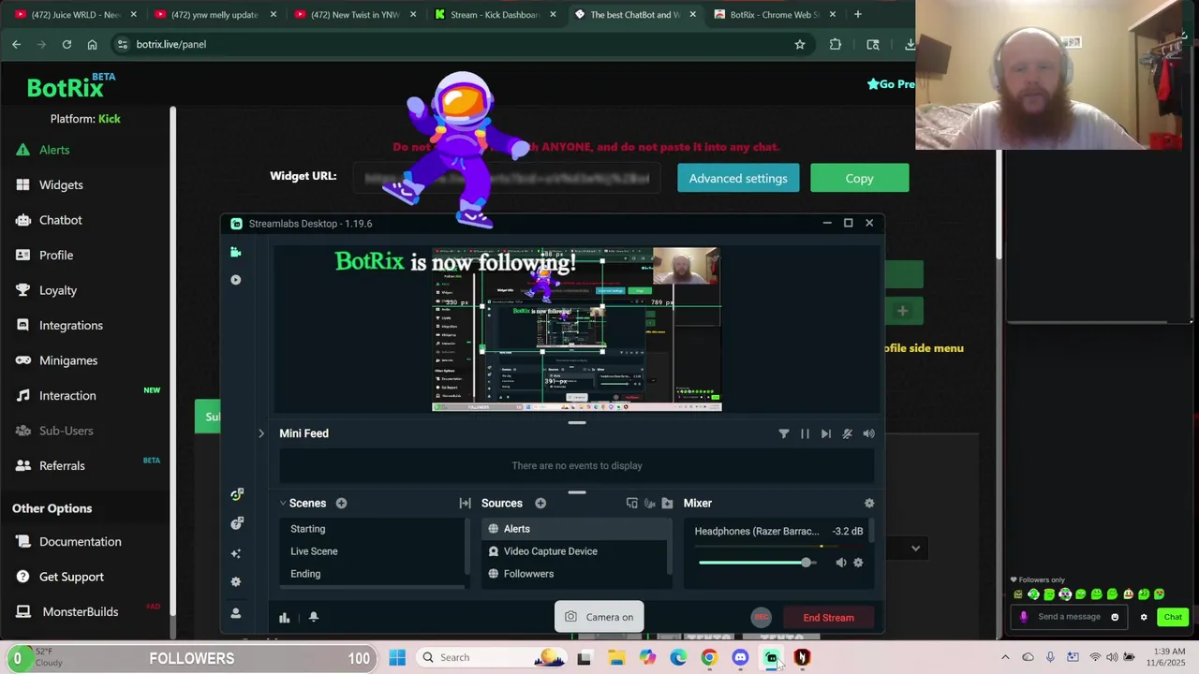Open scene transitions icon beside Scenes

[465, 504]
